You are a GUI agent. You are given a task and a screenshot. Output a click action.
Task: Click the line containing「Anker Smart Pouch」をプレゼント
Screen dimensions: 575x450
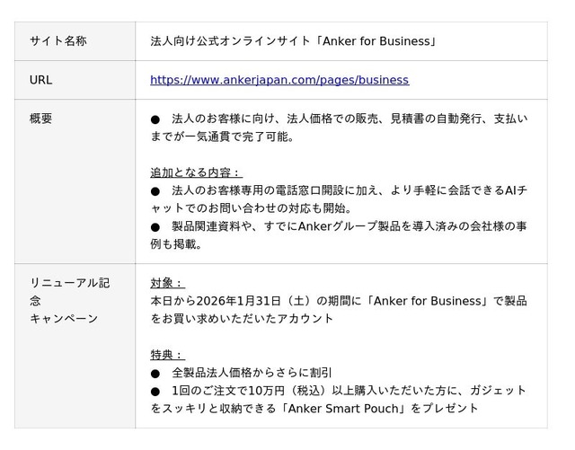(x=314, y=408)
